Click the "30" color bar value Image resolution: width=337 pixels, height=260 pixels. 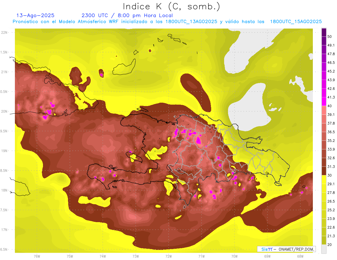[x=330, y=175]
